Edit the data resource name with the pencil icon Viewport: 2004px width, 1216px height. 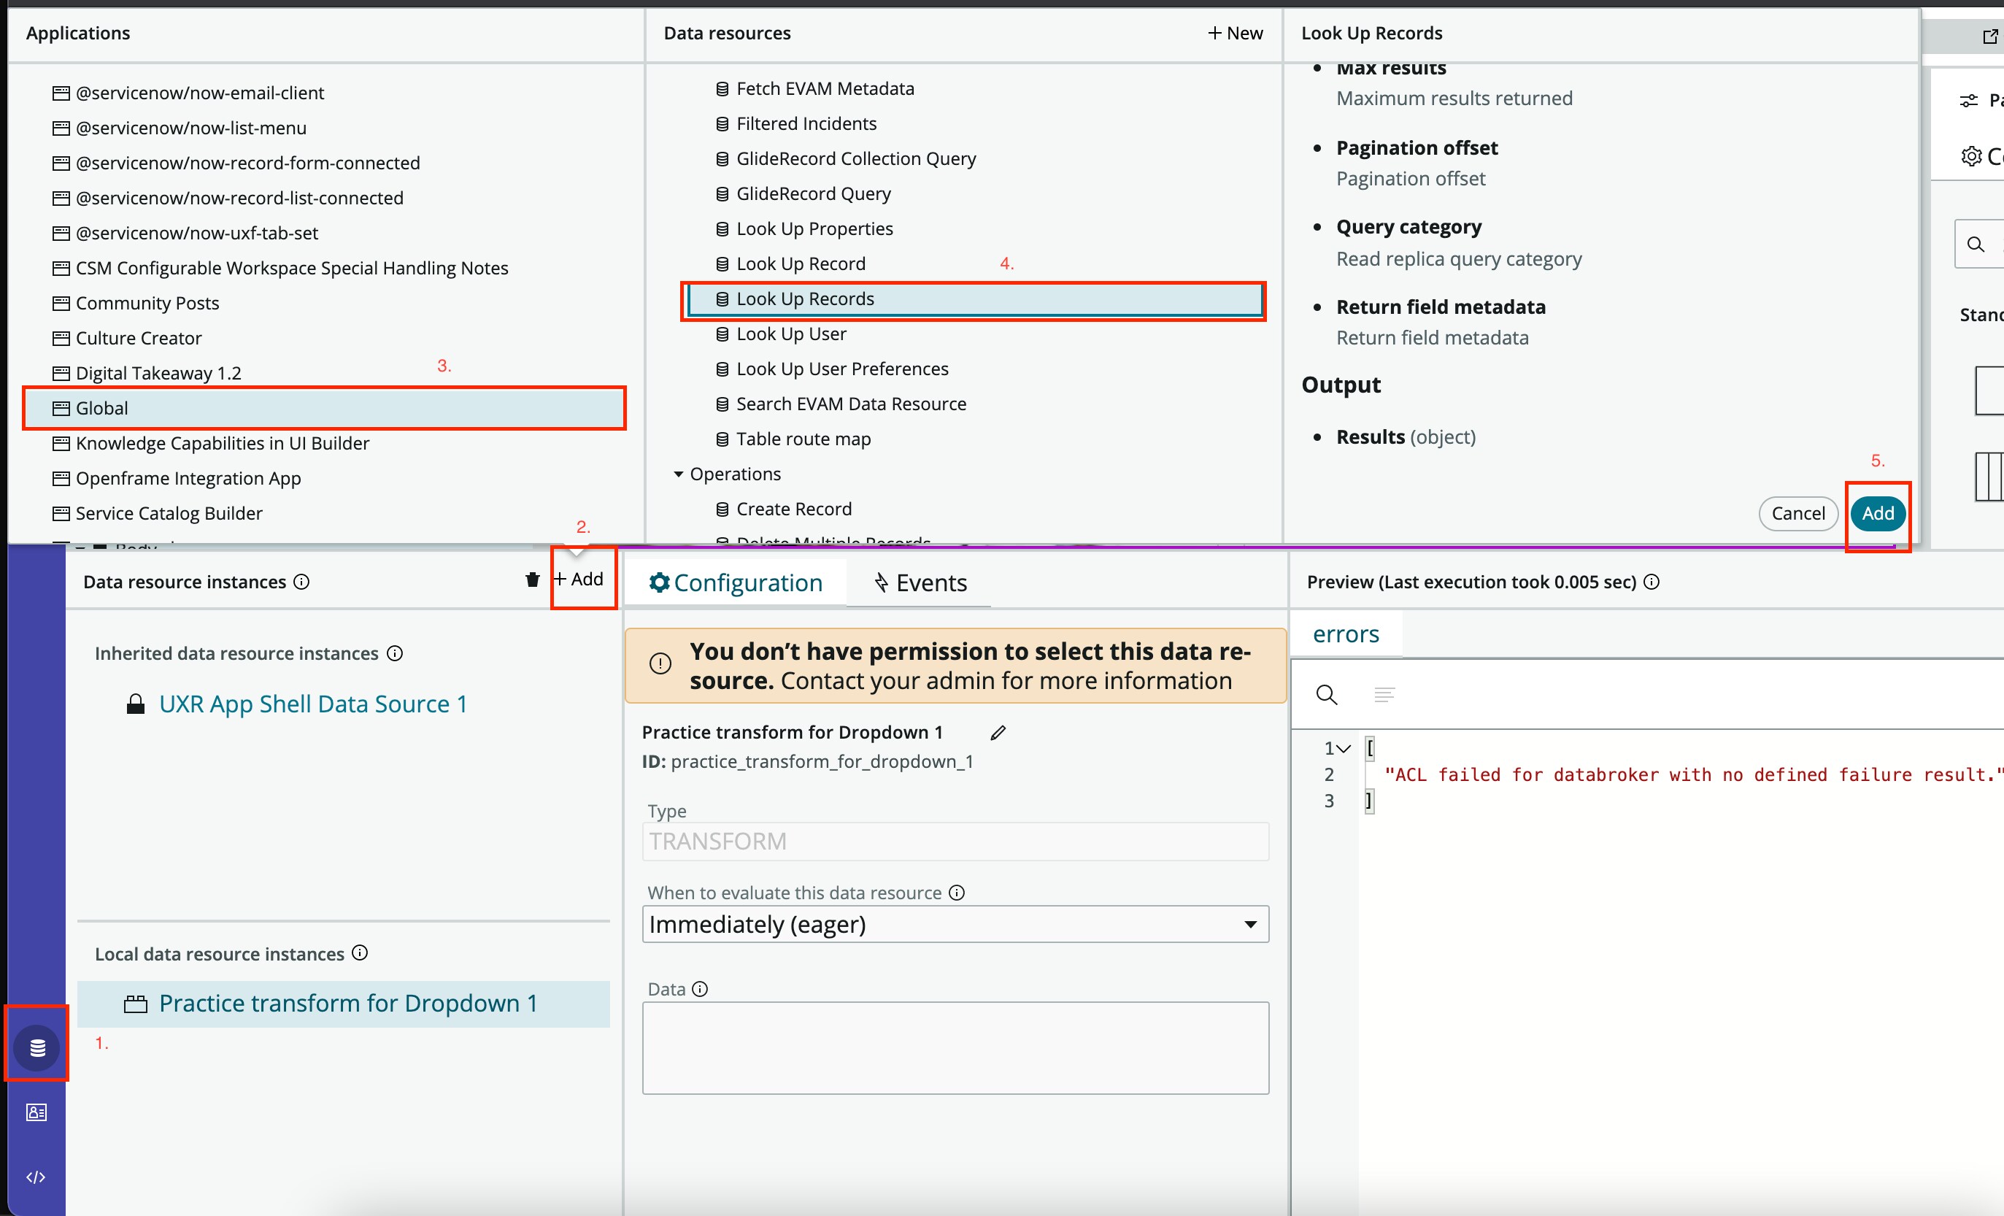pos(998,733)
